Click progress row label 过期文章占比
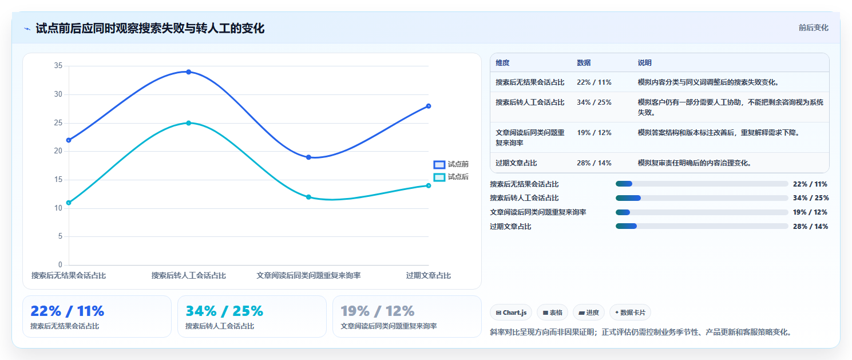Screen dimensions: 852x360 pos(510,227)
